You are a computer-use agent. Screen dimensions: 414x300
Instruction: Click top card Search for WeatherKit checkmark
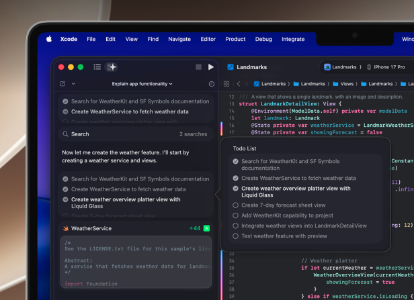pos(65,101)
